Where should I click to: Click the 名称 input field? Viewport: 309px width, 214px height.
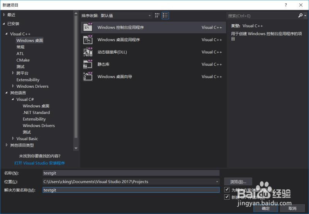[x=131, y=173]
